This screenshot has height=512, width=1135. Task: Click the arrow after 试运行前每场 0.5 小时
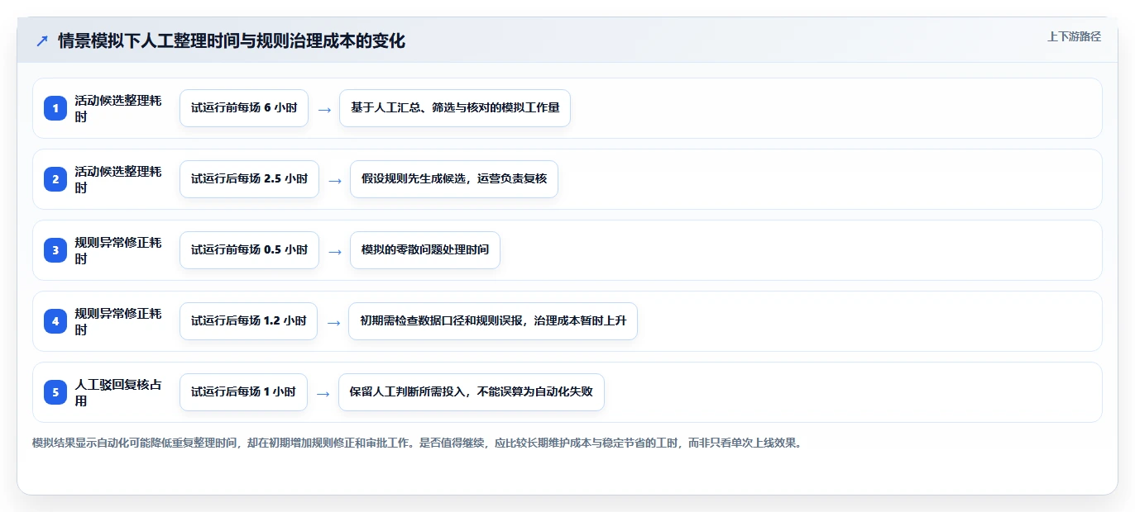[x=335, y=251]
